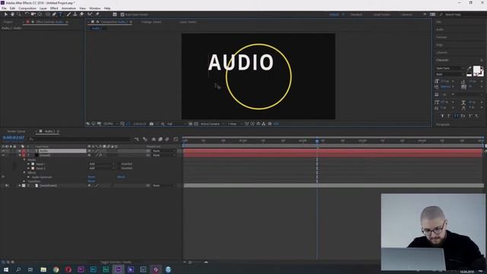Select the Rotation tool
The height and width of the screenshot is (274, 487).
[x=27, y=14]
